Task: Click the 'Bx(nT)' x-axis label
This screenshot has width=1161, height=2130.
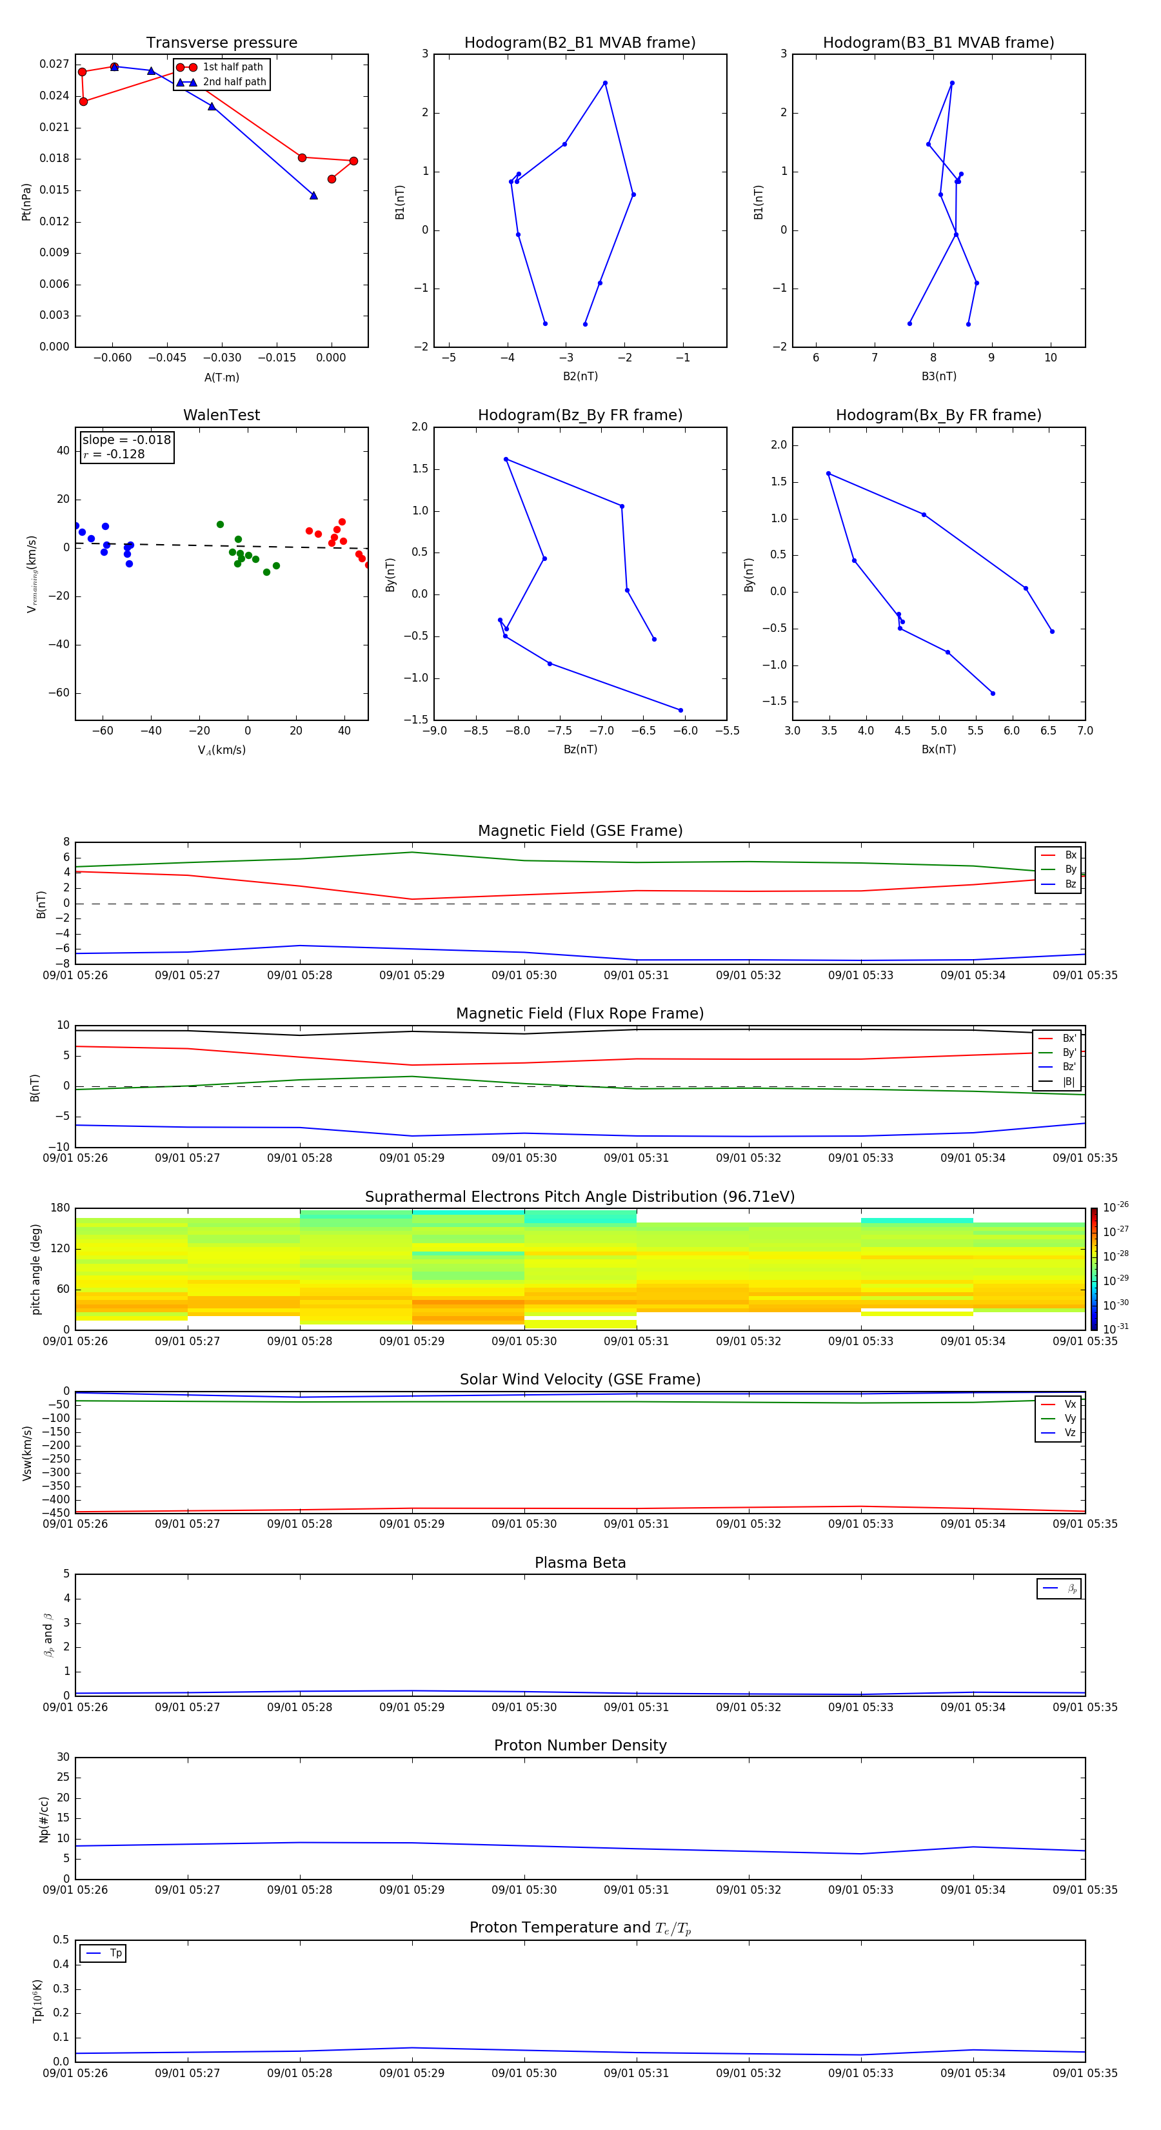Action: tap(938, 749)
